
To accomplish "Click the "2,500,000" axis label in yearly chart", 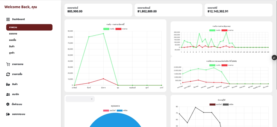I will (x=177, y=67).
